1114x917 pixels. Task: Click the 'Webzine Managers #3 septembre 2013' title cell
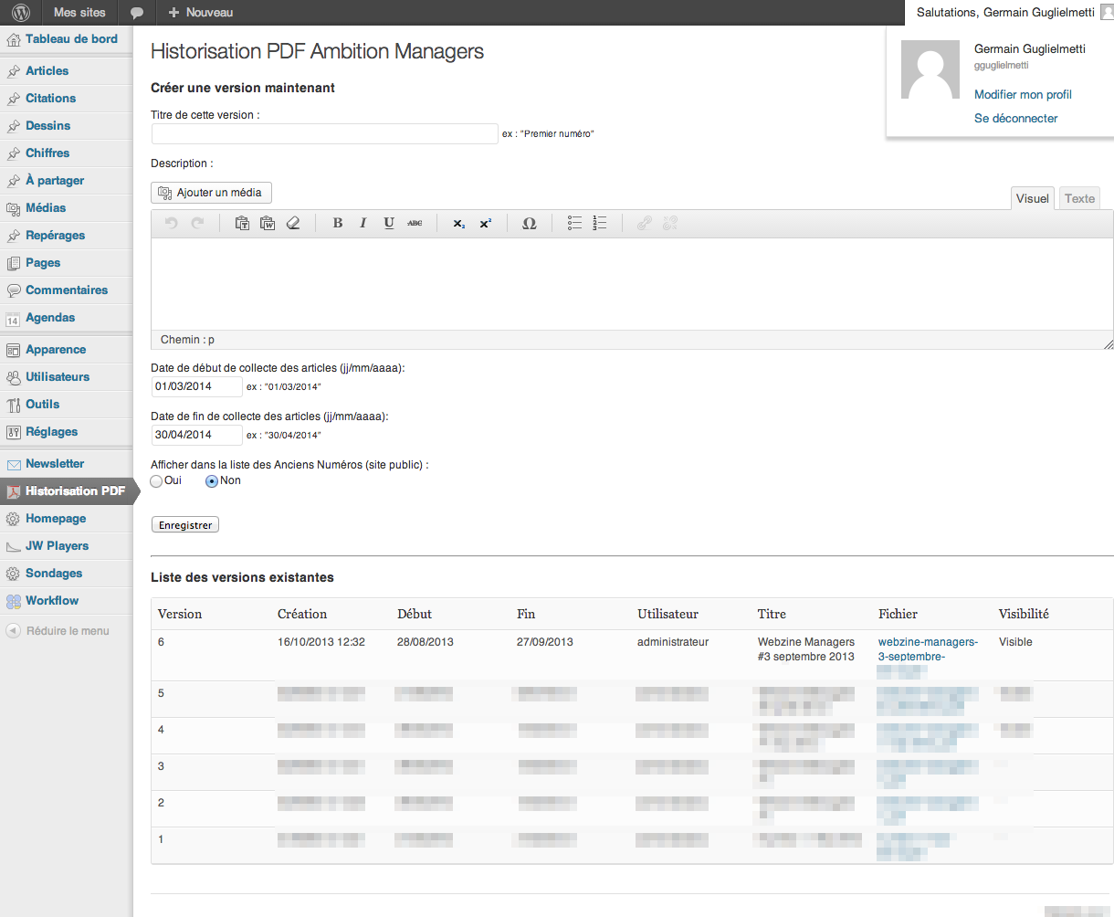tap(806, 649)
